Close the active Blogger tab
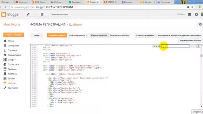 point(101,2)
